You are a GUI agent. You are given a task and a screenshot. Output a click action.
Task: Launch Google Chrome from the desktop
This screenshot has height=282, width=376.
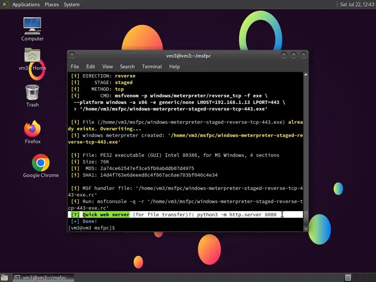click(x=41, y=166)
